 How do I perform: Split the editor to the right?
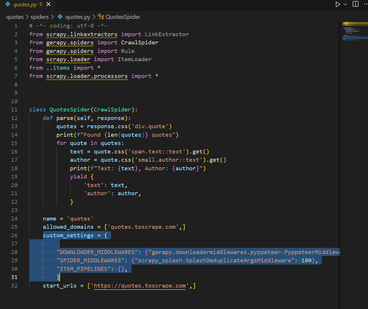click(356, 4)
